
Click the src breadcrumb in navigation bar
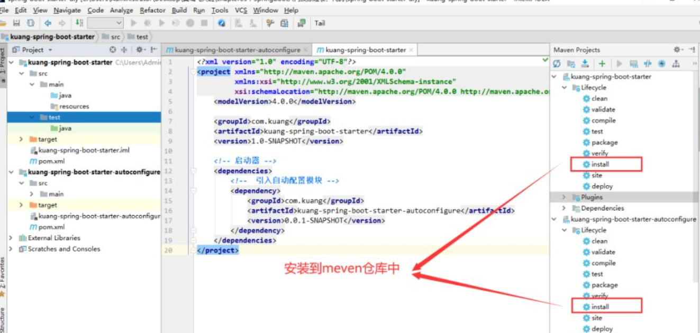click(115, 37)
